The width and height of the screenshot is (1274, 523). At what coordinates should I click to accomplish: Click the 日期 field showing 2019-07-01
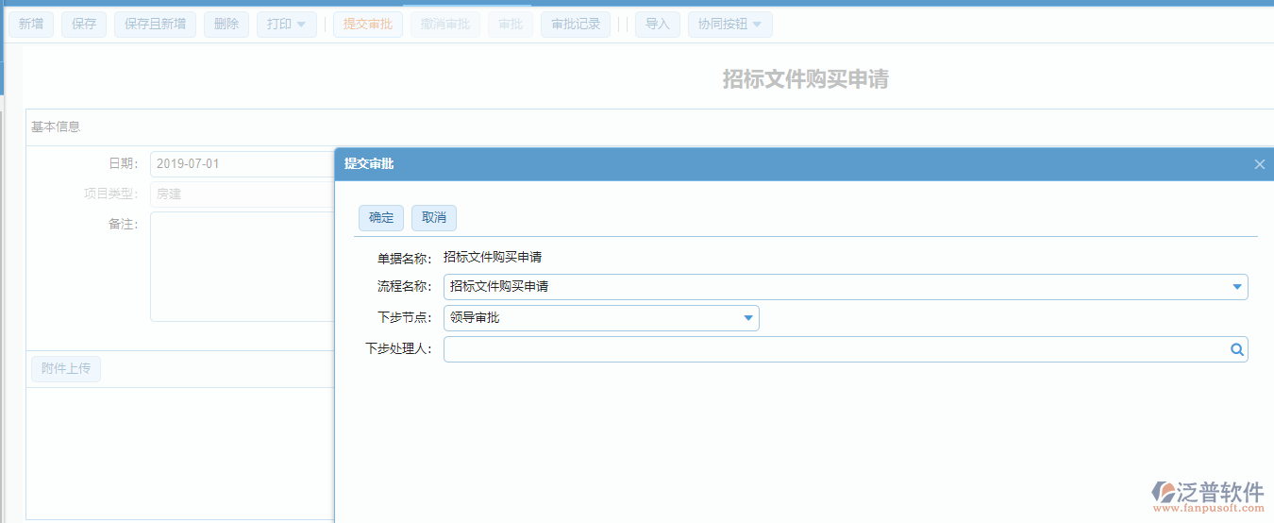point(241,164)
